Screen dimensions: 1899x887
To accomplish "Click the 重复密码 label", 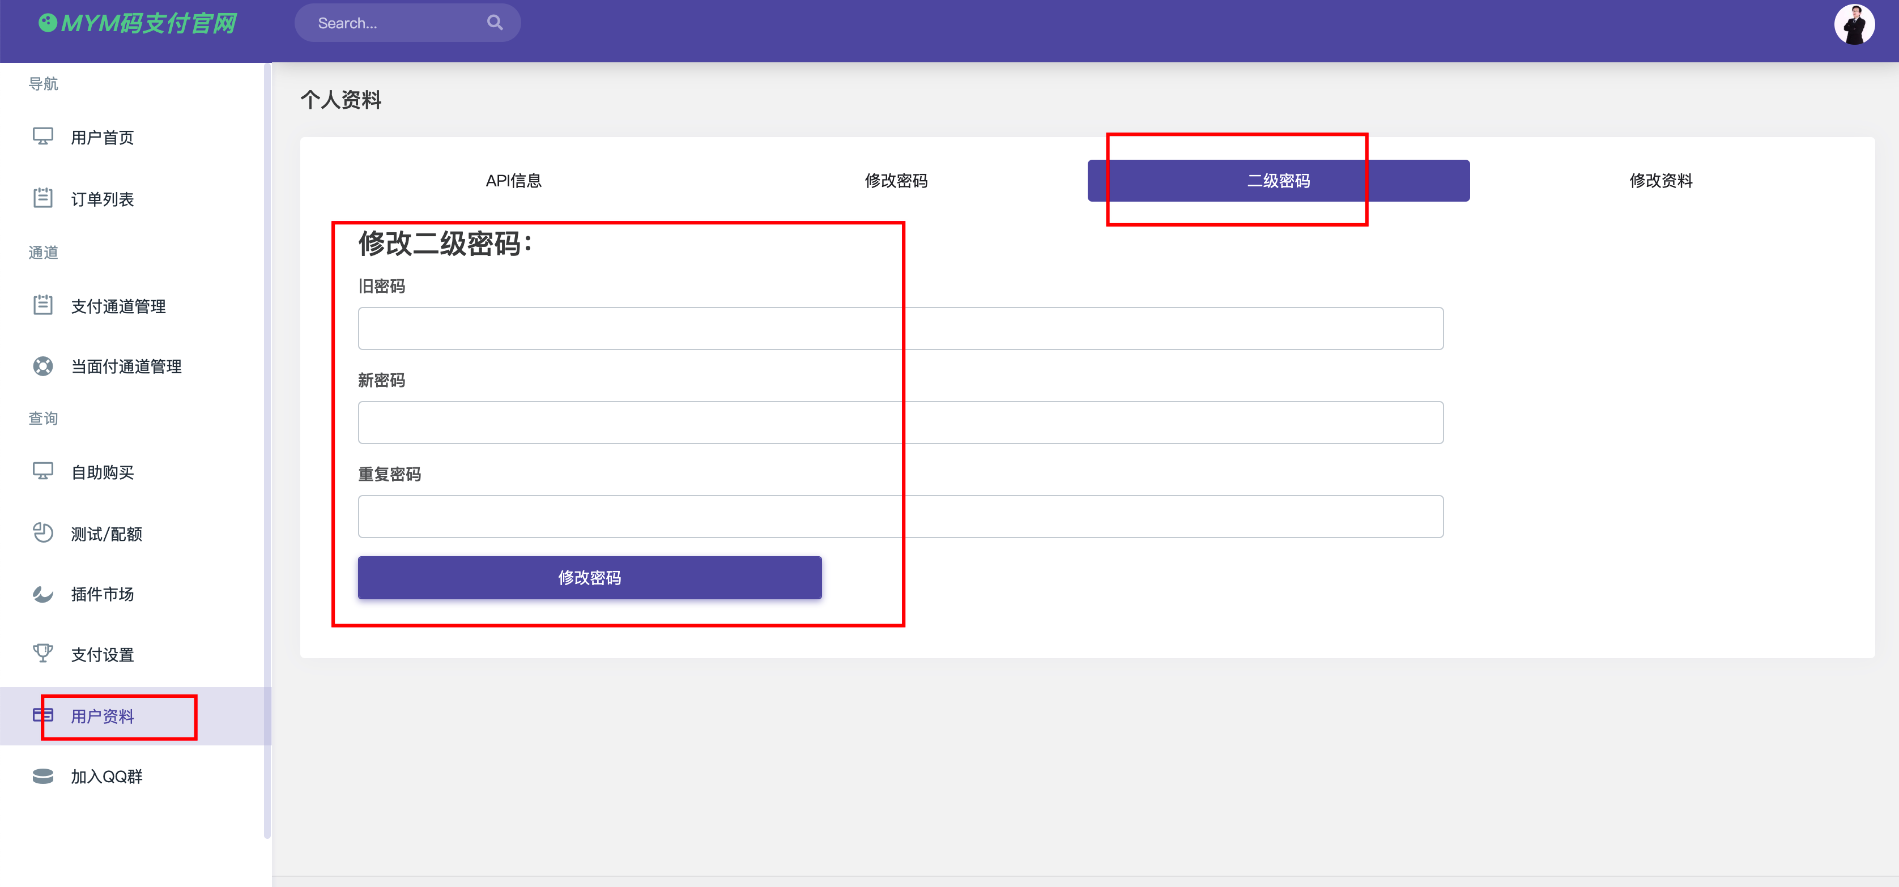I will 389,474.
